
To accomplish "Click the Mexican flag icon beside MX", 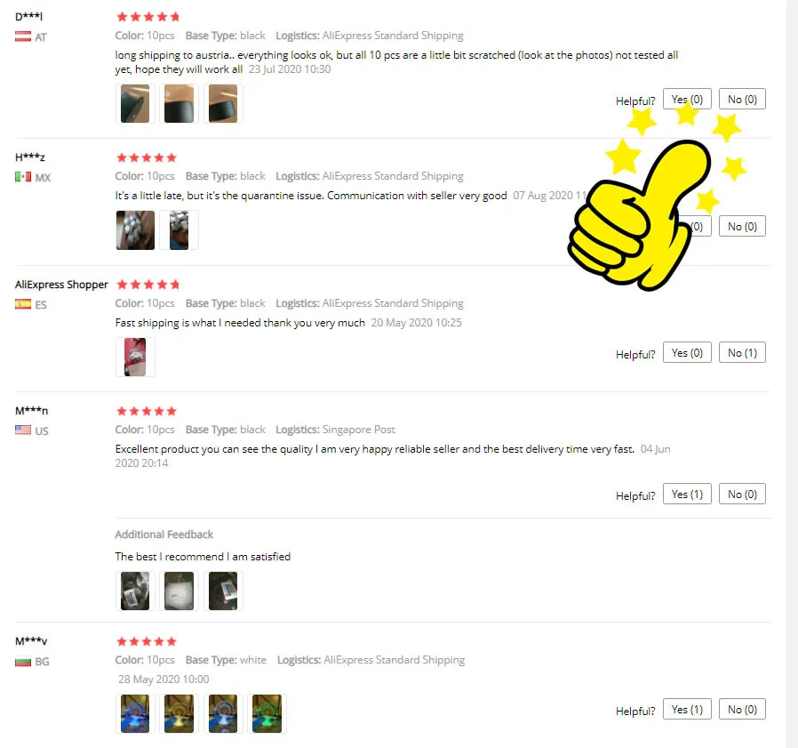I will (x=23, y=177).
